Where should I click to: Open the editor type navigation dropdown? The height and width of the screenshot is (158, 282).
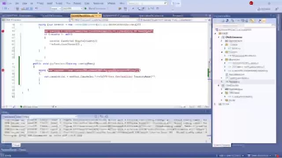104,20
